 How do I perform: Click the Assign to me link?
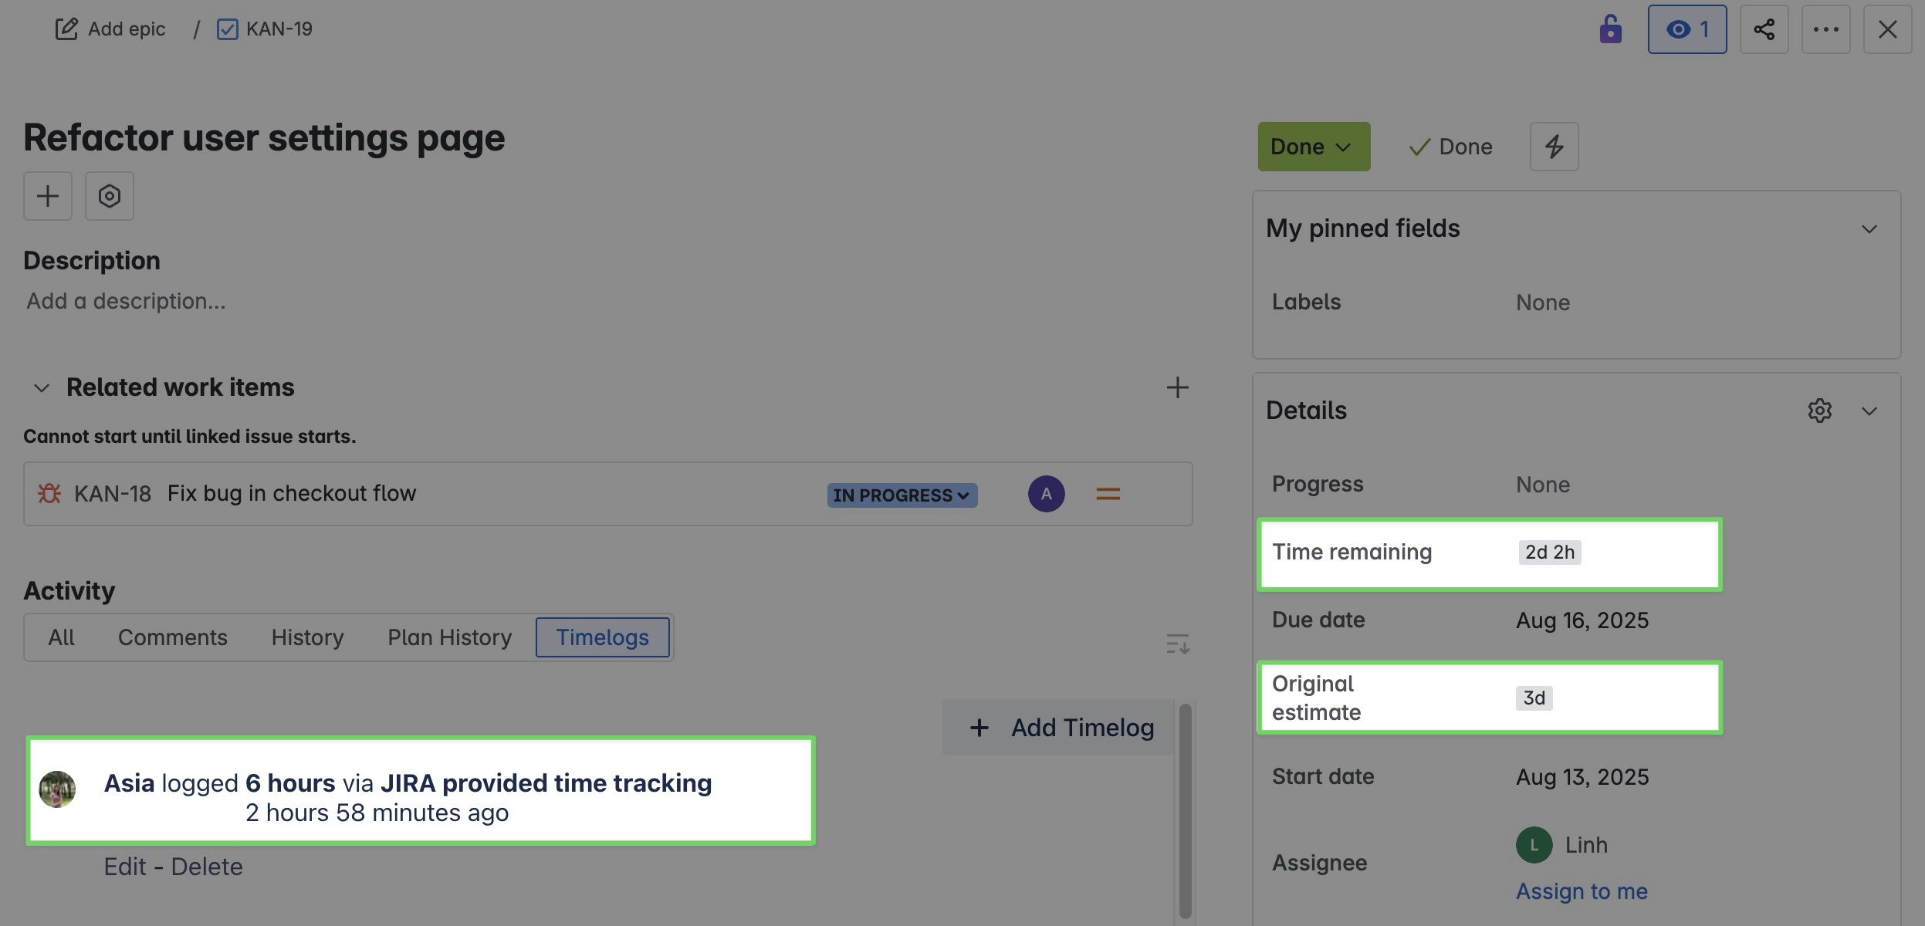[x=1582, y=891]
